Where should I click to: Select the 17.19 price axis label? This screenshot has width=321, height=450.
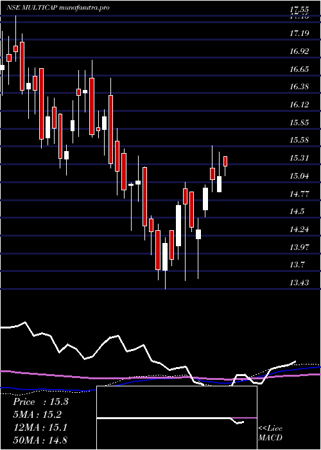tap(299, 33)
